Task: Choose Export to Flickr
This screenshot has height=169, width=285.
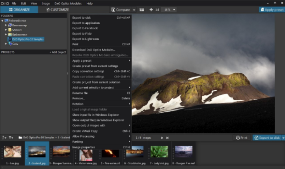Action: coord(101,33)
